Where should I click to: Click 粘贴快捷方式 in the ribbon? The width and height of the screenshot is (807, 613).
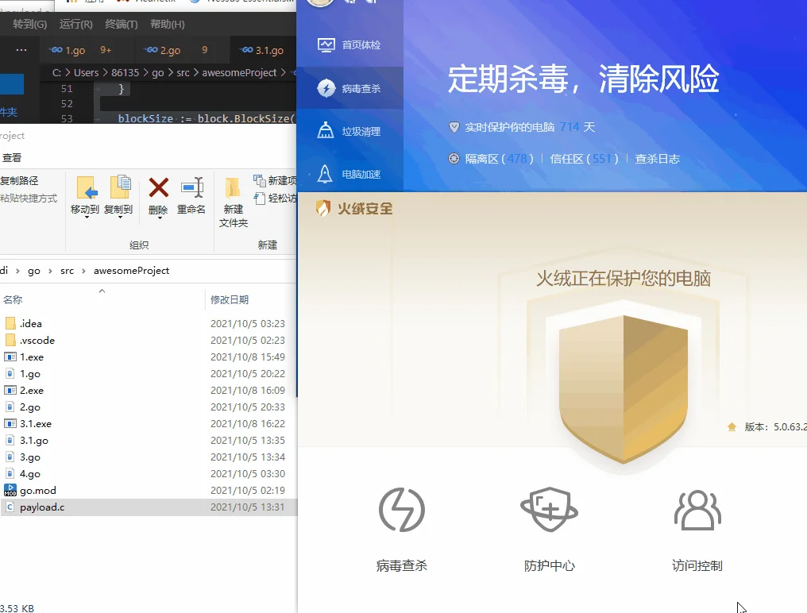(x=29, y=199)
